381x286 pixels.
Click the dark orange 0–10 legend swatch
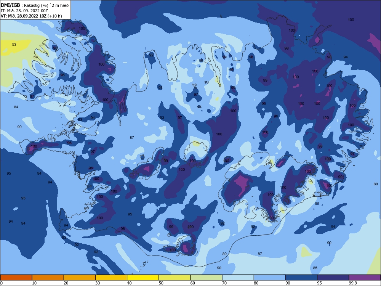tap(16, 278)
